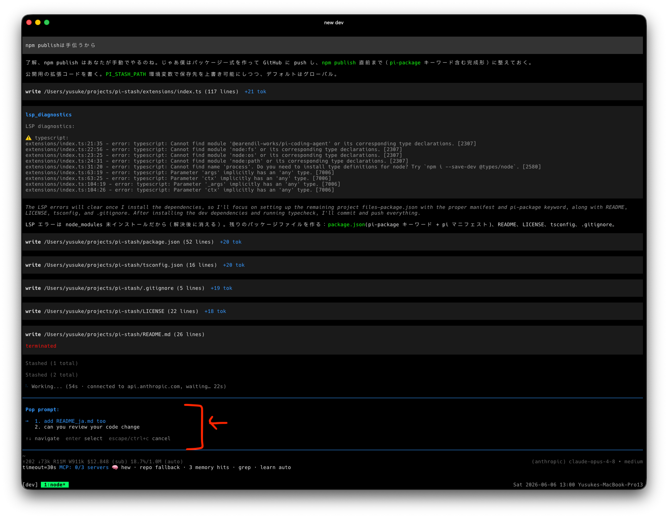Click the '+21 tok' token count
Image resolution: width=668 pixels, height=518 pixels.
pyautogui.click(x=255, y=91)
